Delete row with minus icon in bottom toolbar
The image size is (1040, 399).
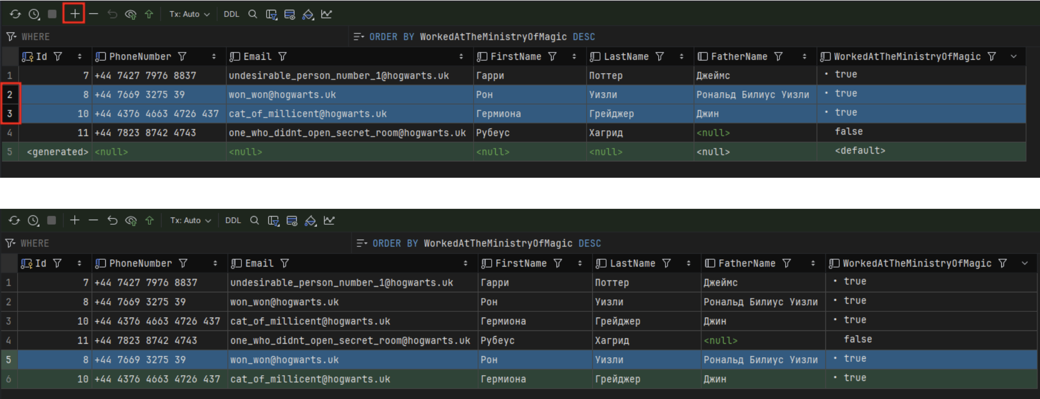pos(93,220)
